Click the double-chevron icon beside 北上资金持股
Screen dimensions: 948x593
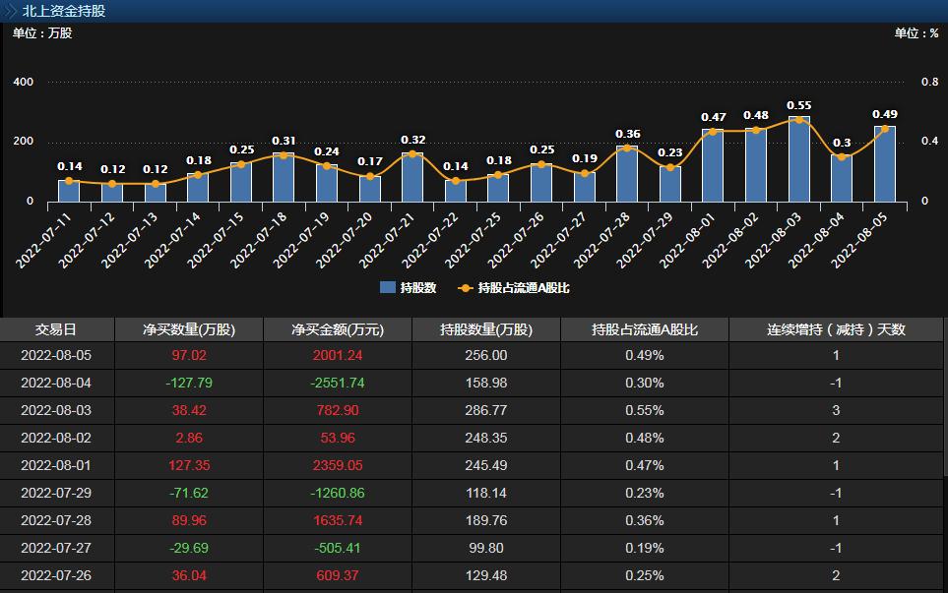[x=11, y=11]
